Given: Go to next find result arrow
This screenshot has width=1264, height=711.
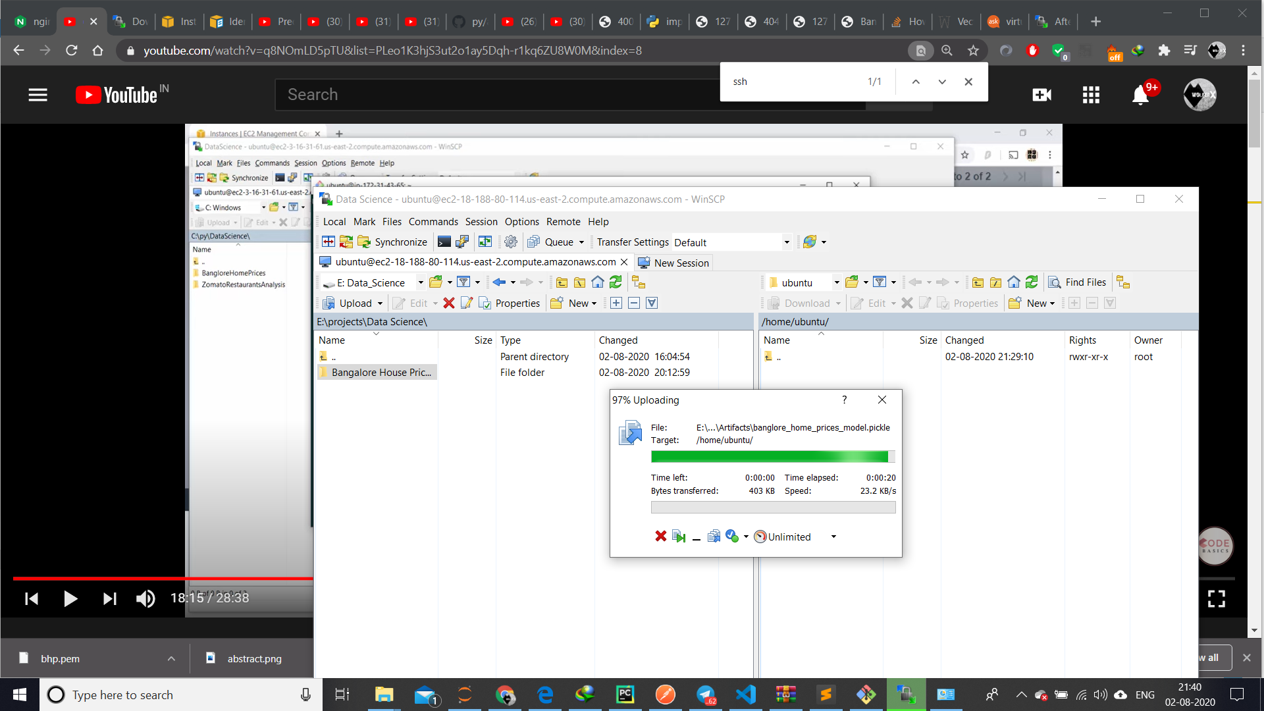Looking at the screenshot, I should (x=942, y=82).
